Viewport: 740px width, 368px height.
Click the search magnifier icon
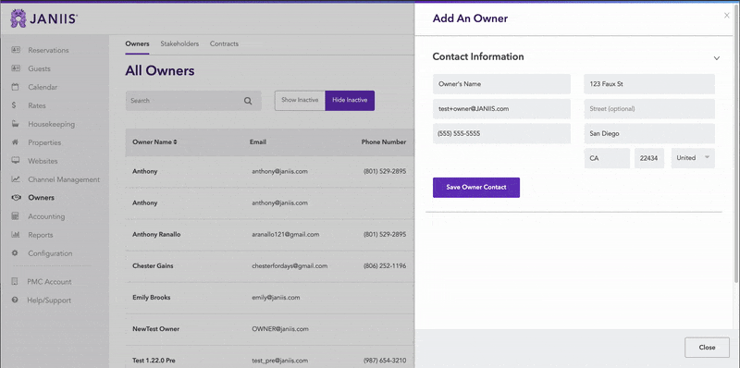coord(248,101)
